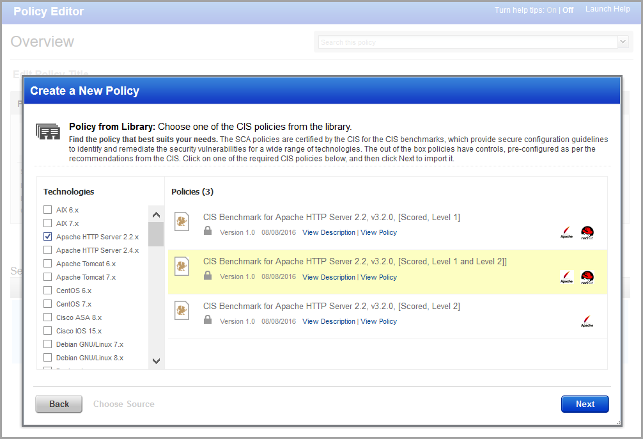Click the Debian GNU/Linux 8.x label
This screenshot has width=643, height=439.
[x=89, y=358]
